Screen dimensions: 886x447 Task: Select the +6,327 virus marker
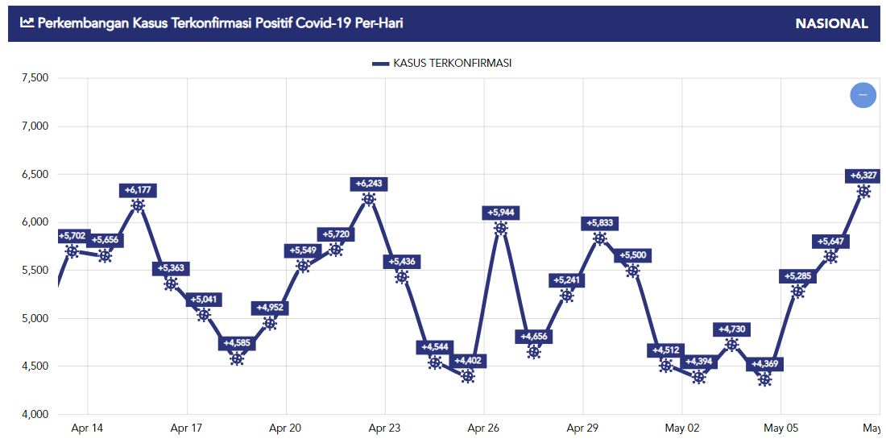click(x=863, y=191)
